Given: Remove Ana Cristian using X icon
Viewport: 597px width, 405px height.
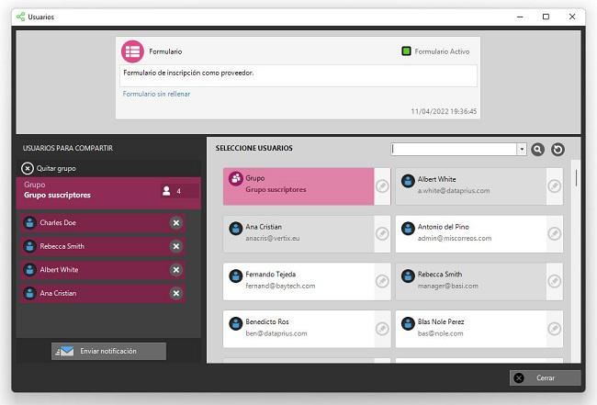Looking at the screenshot, I should pyautogui.click(x=175, y=294).
